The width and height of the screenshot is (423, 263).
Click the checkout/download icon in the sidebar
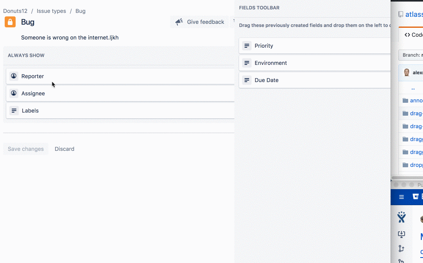click(401, 234)
